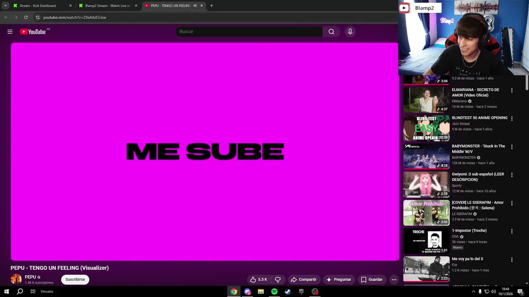This screenshot has width=529, height=297.
Task: Open File Explorer from the taskbar
Action: 261,292
